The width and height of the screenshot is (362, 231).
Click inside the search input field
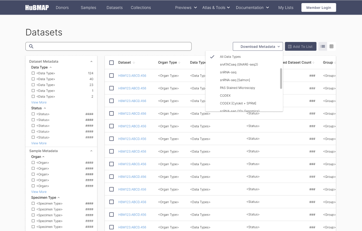pos(108,46)
